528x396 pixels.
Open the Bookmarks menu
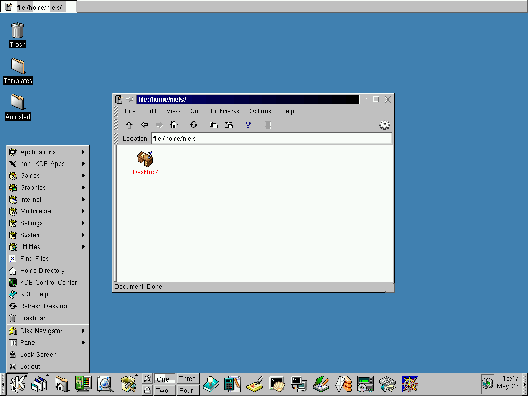click(223, 111)
